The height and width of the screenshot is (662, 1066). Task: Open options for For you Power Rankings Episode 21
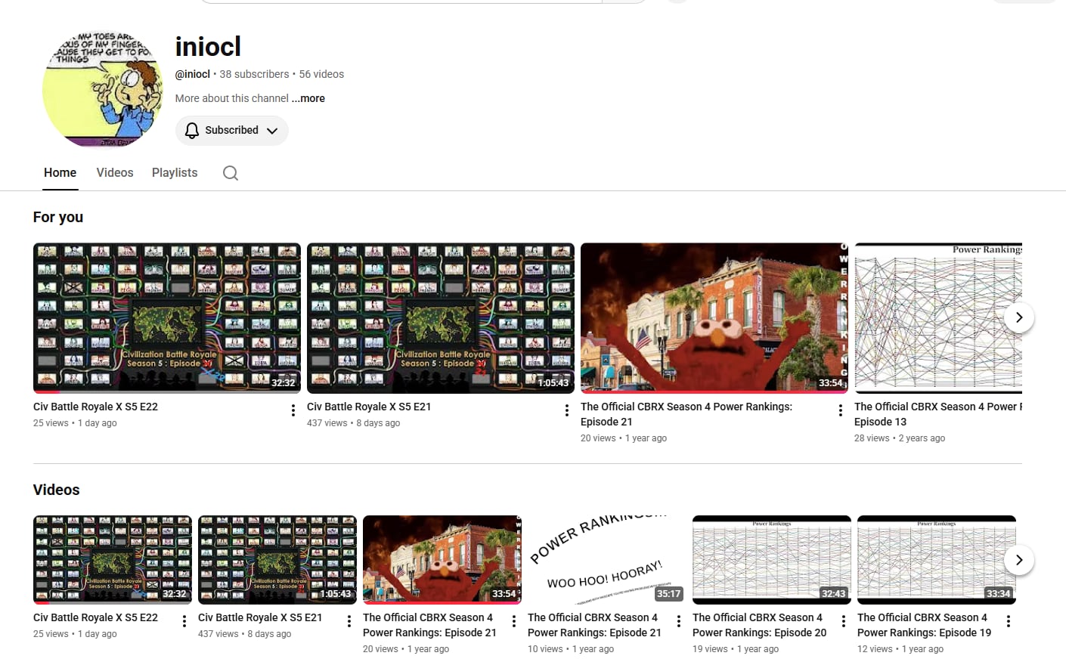tap(841, 410)
